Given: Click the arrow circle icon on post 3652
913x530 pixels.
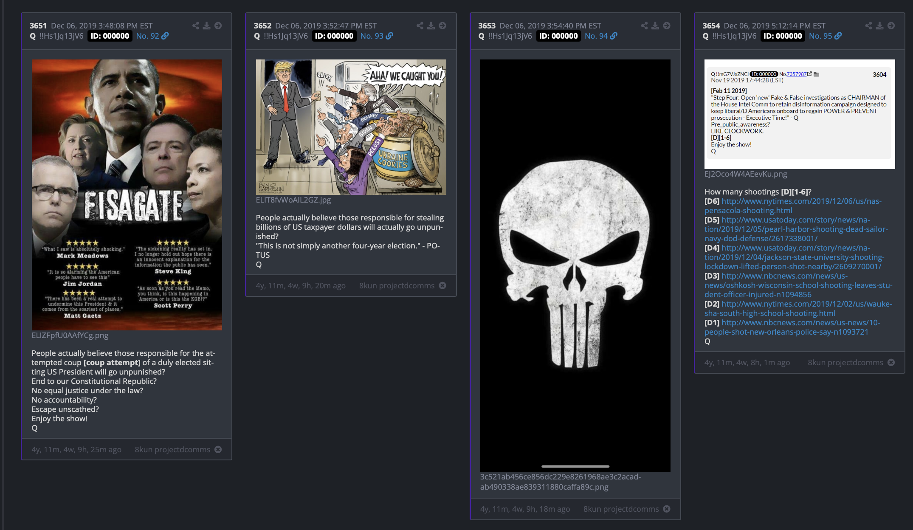Looking at the screenshot, I should [x=442, y=25].
